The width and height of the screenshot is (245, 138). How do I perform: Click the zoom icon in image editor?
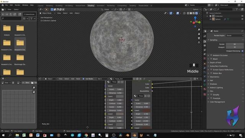(x=34, y=88)
